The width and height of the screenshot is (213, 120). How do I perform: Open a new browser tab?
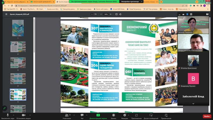tap(161, 2)
